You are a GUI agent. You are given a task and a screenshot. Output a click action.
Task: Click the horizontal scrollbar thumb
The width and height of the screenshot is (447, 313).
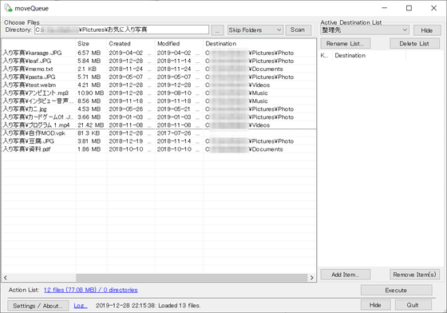coord(192,278)
